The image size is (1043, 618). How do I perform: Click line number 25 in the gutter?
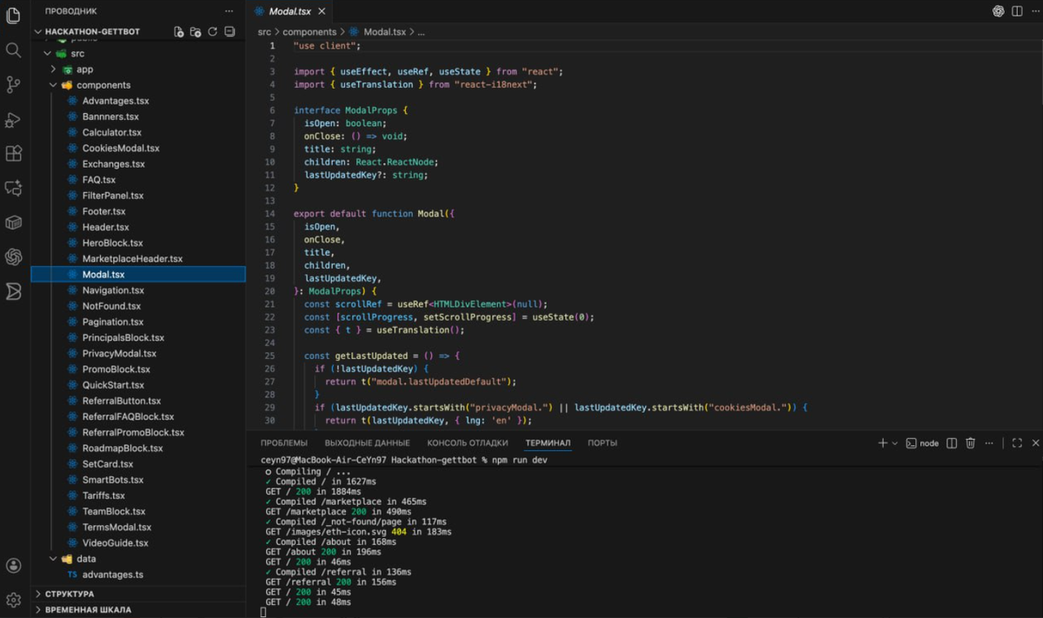[270, 356]
